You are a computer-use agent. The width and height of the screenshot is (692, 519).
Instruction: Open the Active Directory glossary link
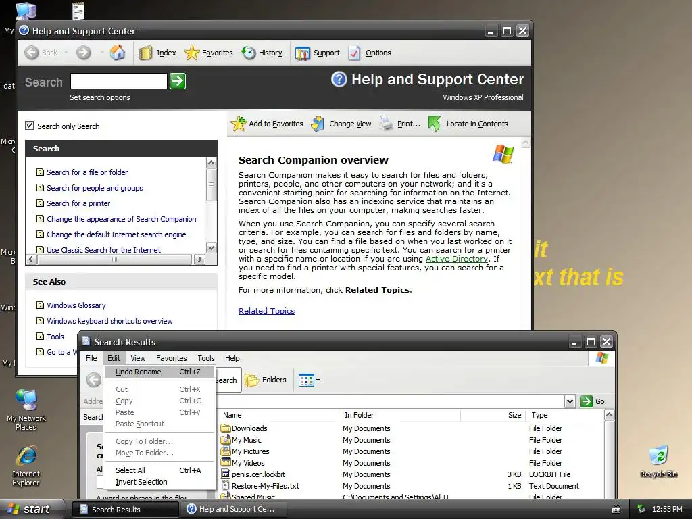pyautogui.click(x=456, y=259)
